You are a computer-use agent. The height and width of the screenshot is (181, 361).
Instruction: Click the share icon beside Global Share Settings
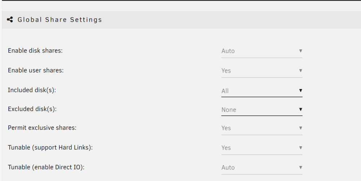click(10, 19)
